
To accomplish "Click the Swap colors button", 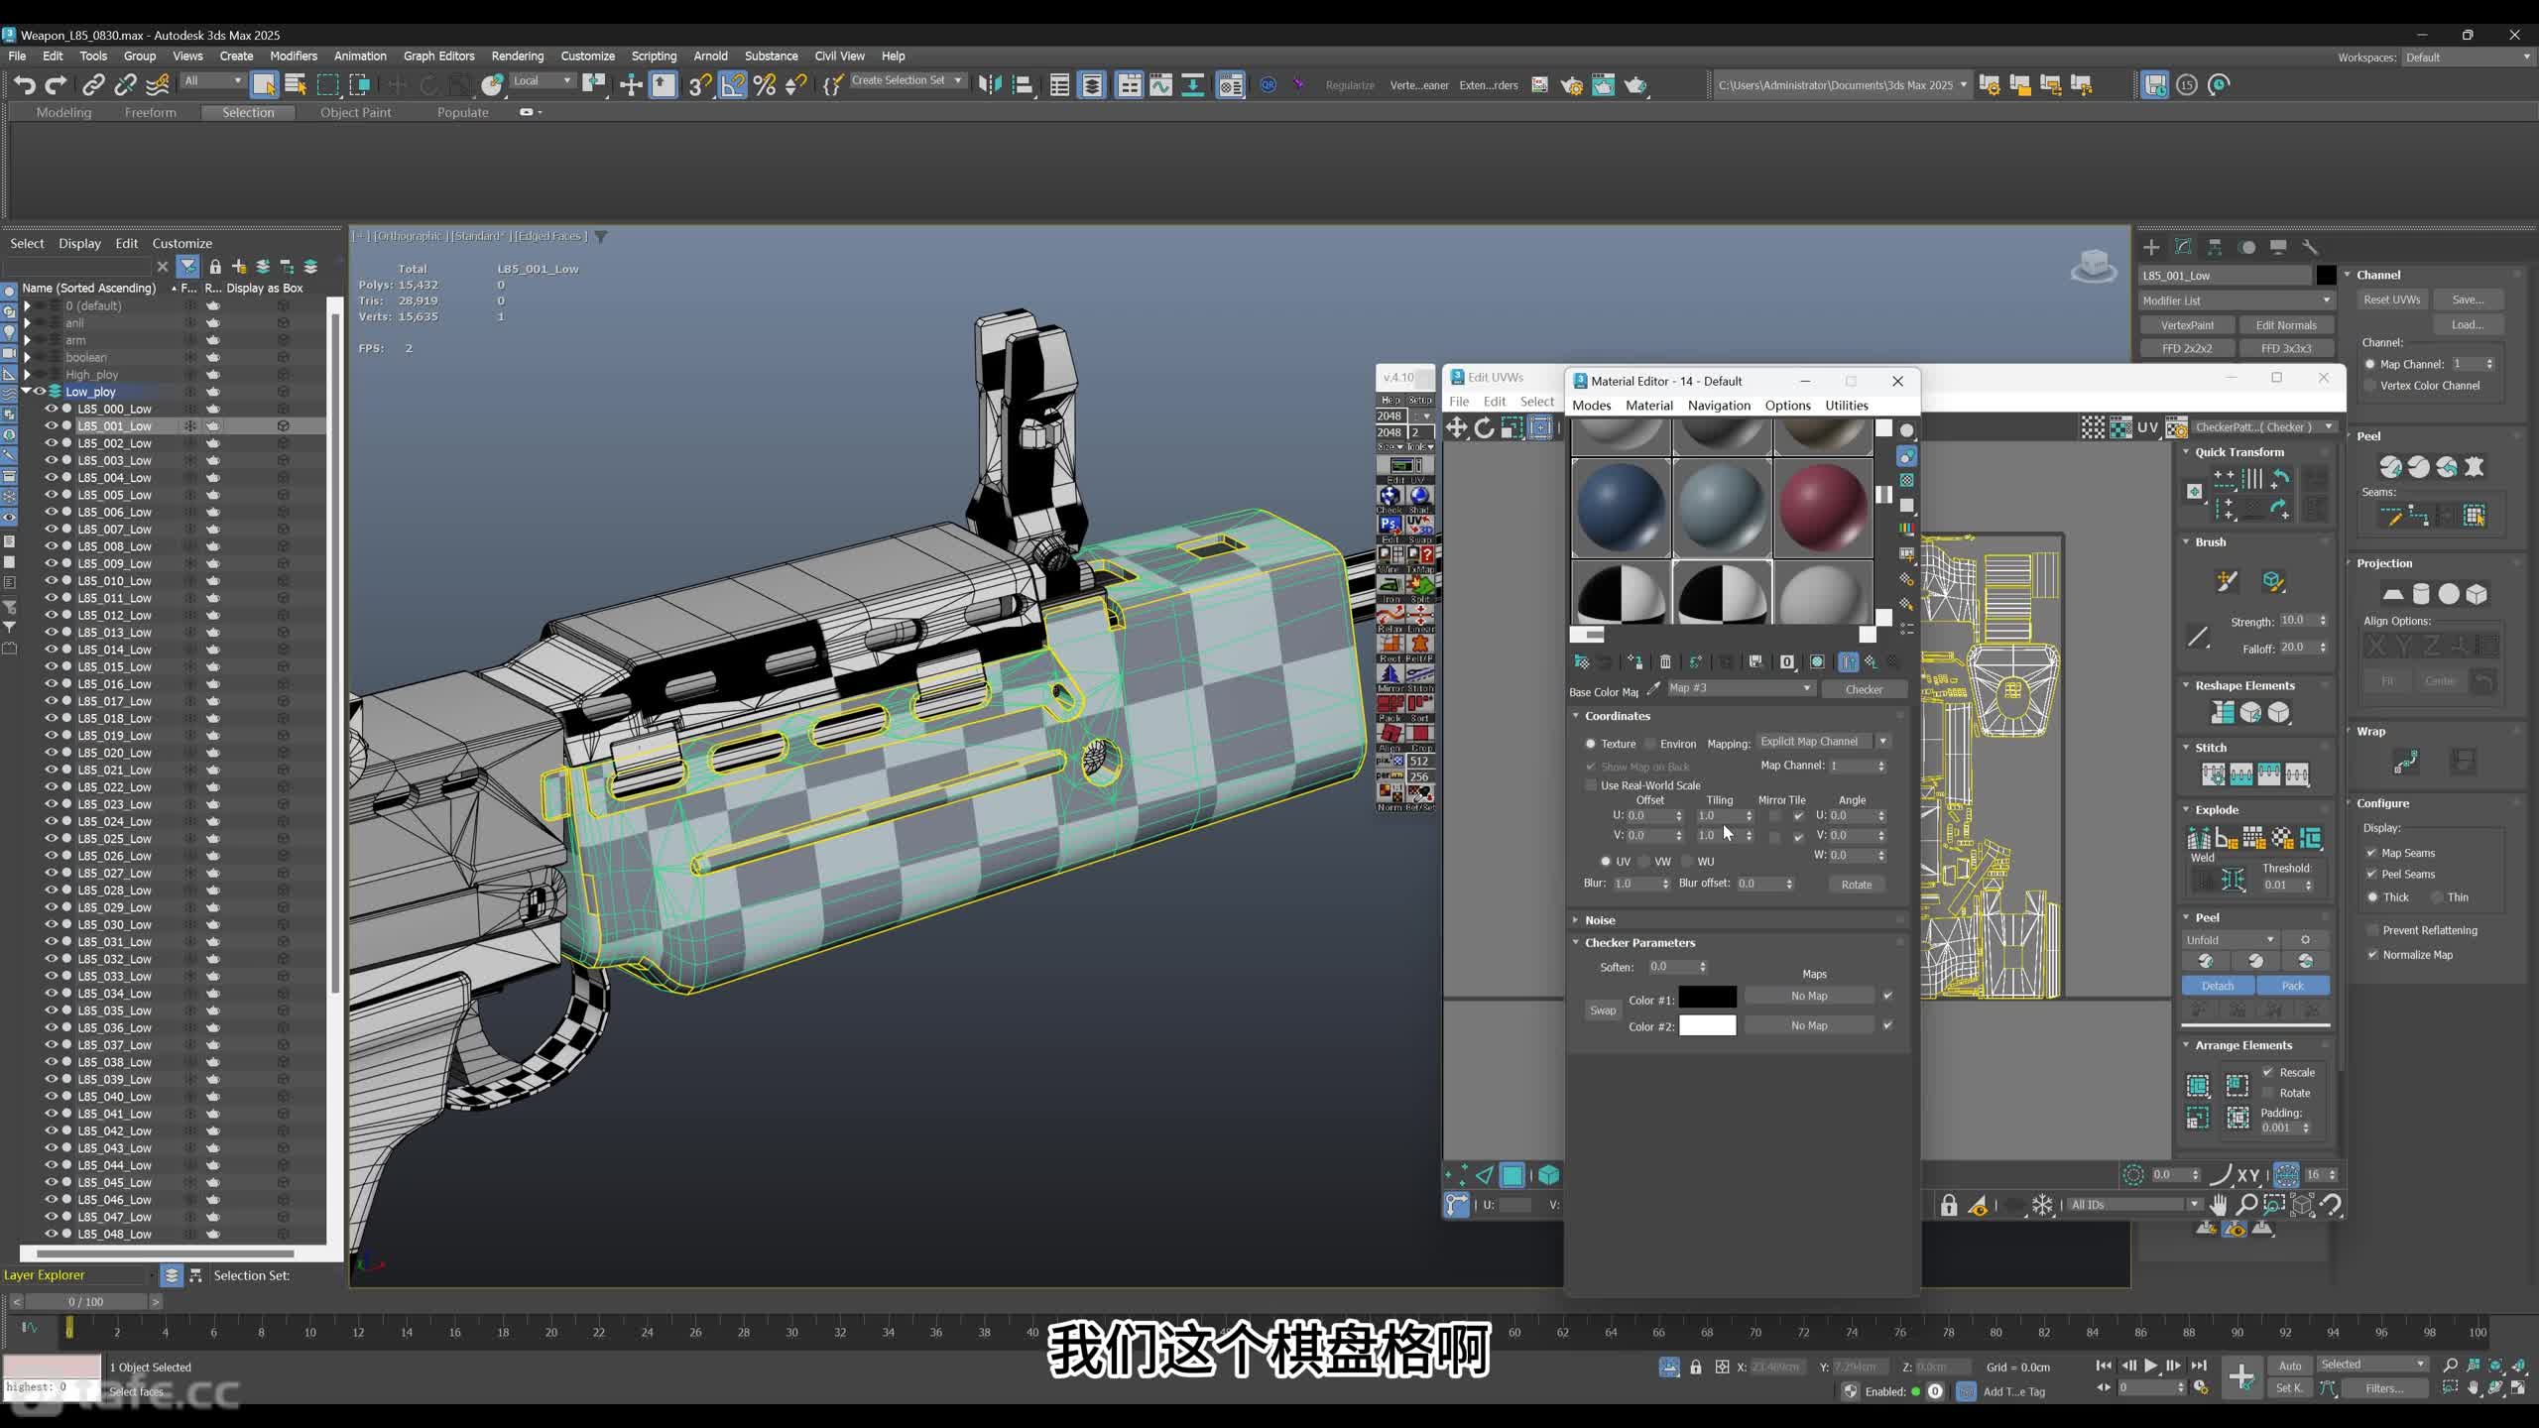I will 1603,1011.
